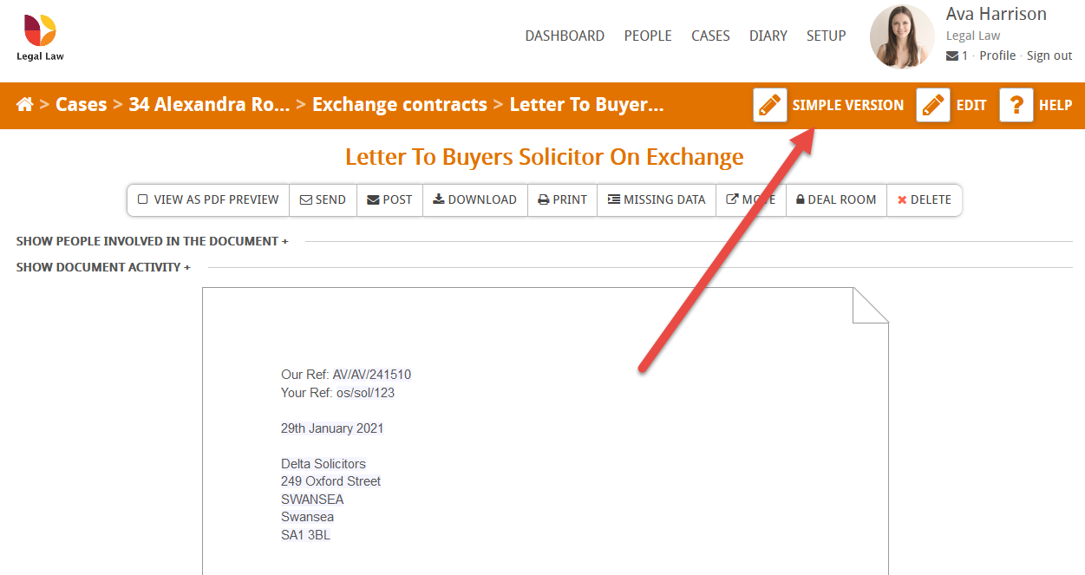Select the Edit pencil icon
The image size is (1085, 575).
[932, 105]
